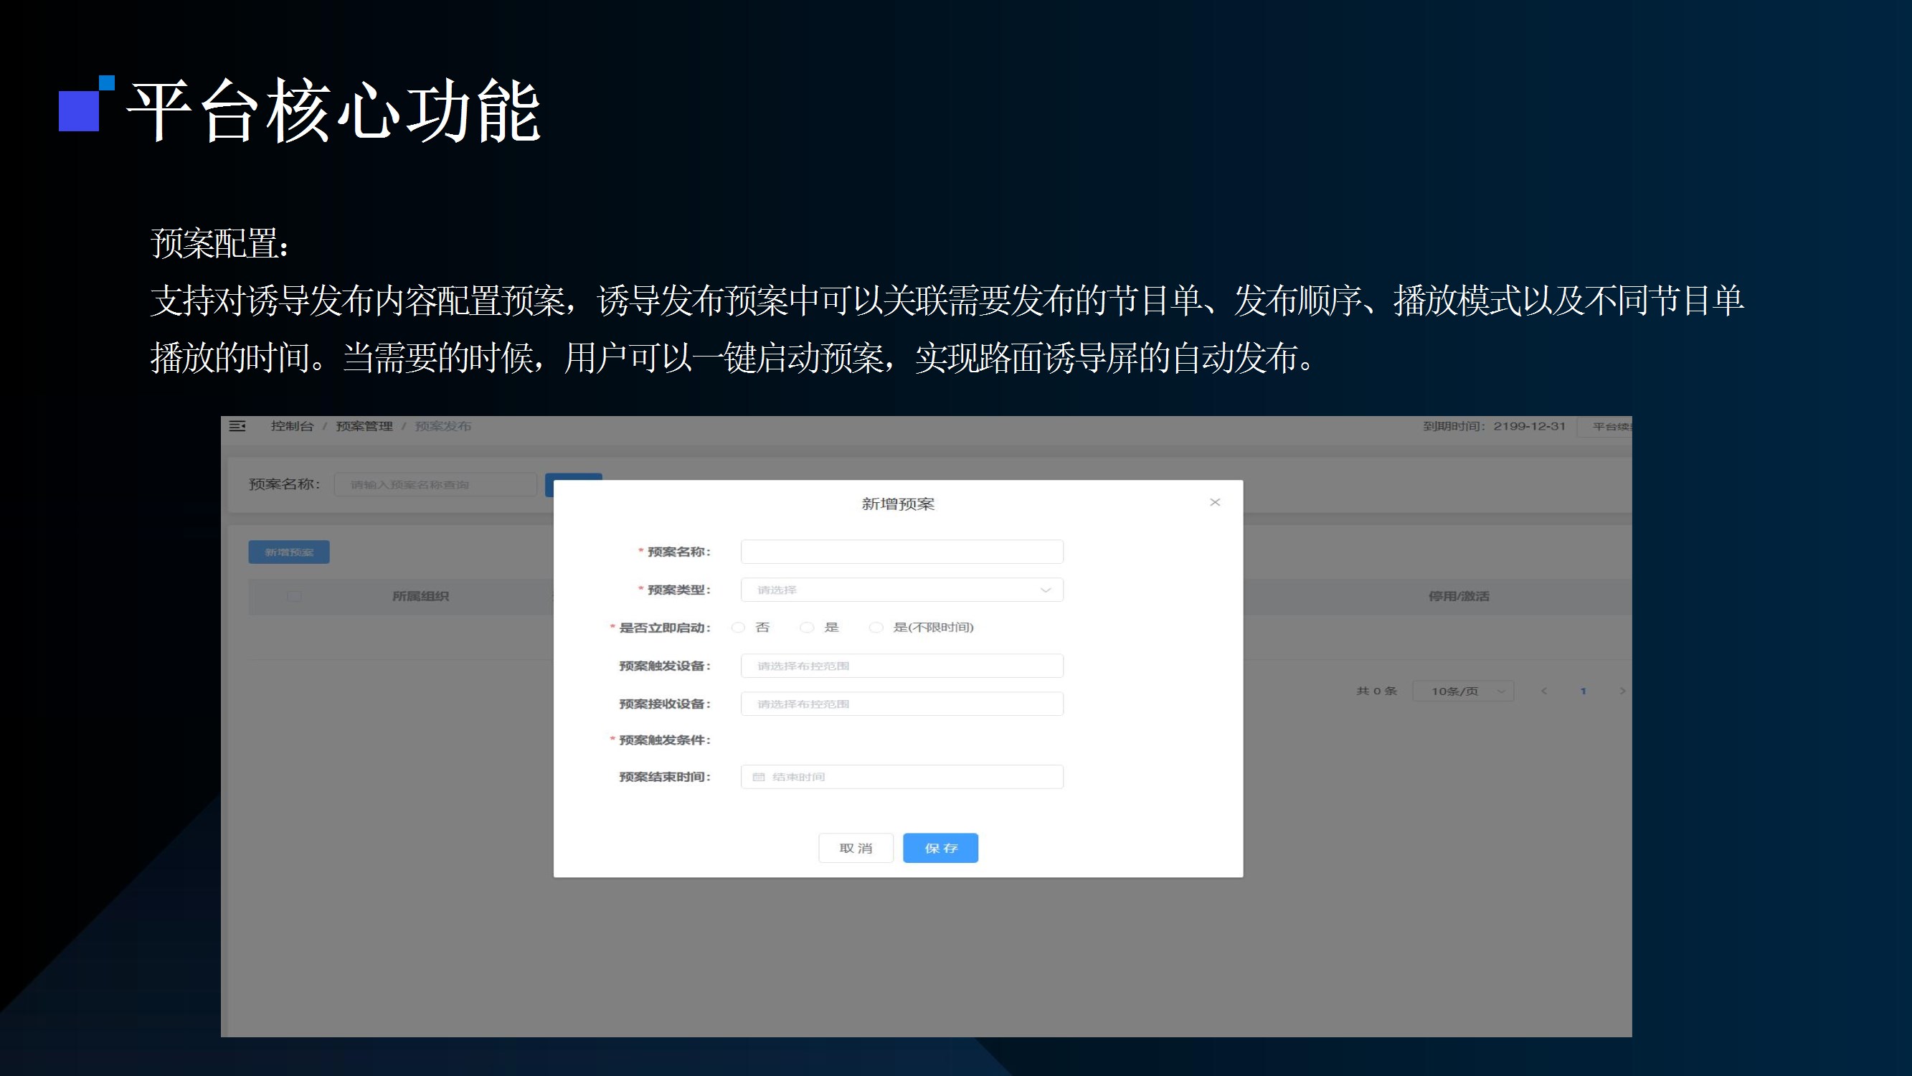Click the 新增预案 button
1912x1076 pixels.
point(289,552)
